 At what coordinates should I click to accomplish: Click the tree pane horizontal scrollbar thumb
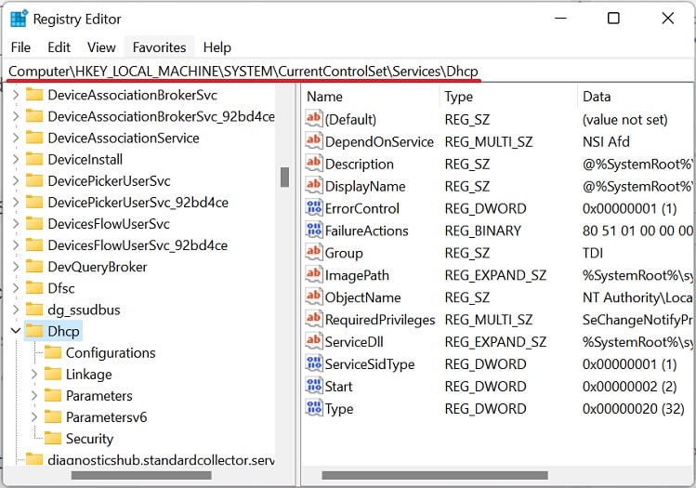pos(141,475)
